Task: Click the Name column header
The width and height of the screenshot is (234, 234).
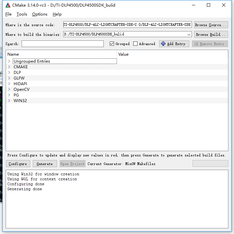Action: pyautogui.click(x=13, y=54)
